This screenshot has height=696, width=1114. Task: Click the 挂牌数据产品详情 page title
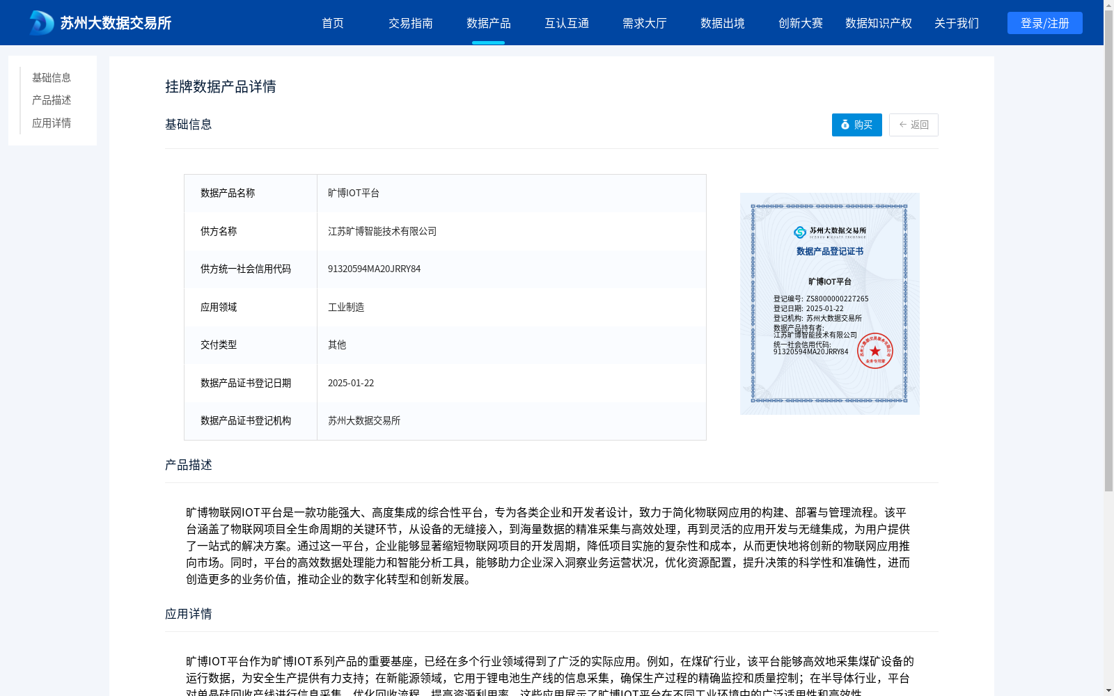point(221,86)
